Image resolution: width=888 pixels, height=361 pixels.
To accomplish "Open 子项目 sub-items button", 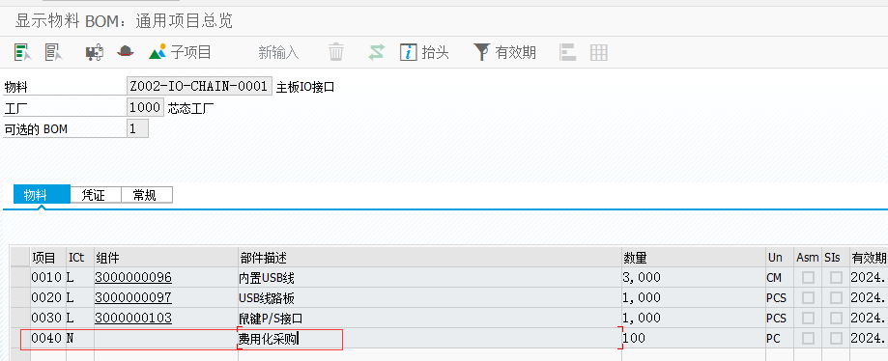I will coord(180,52).
